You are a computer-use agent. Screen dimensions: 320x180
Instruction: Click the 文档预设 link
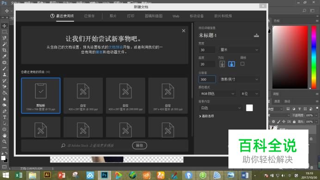[116, 47]
